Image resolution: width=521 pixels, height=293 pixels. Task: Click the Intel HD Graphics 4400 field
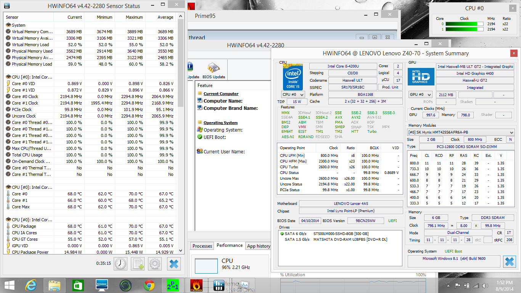(x=475, y=74)
